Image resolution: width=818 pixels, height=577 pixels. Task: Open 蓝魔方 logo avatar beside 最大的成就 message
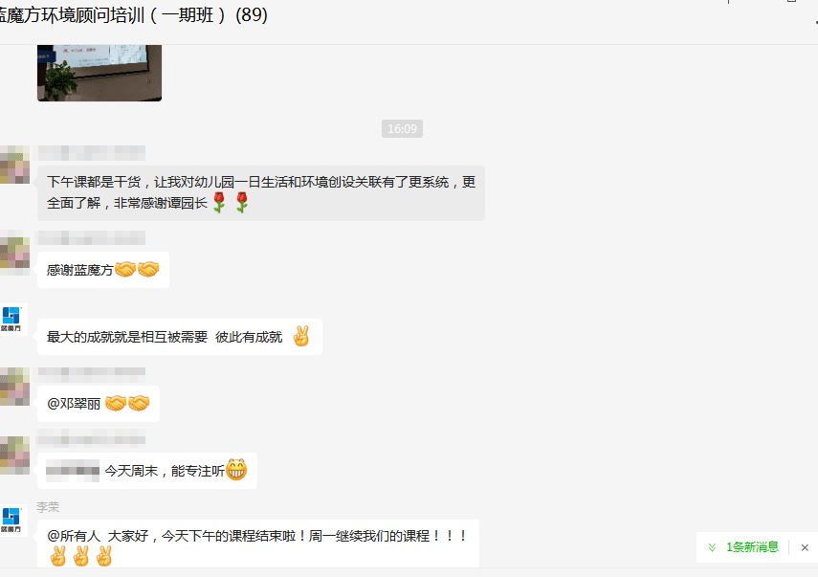click(12, 320)
